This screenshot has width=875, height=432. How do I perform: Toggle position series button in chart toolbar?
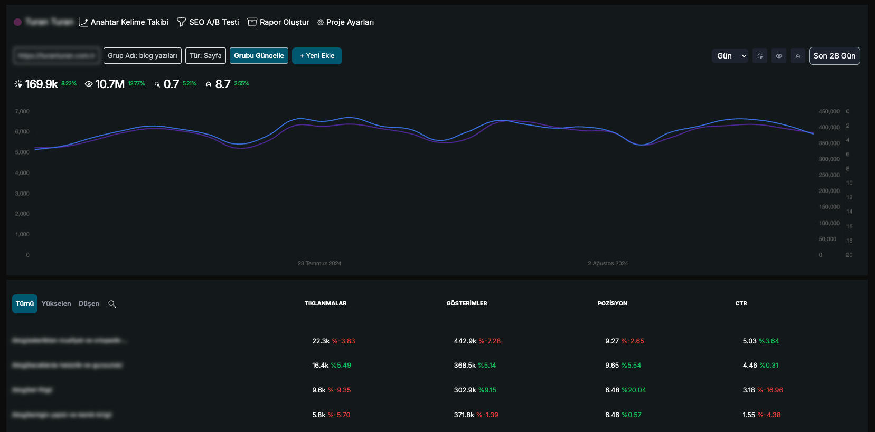coord(797,56)
